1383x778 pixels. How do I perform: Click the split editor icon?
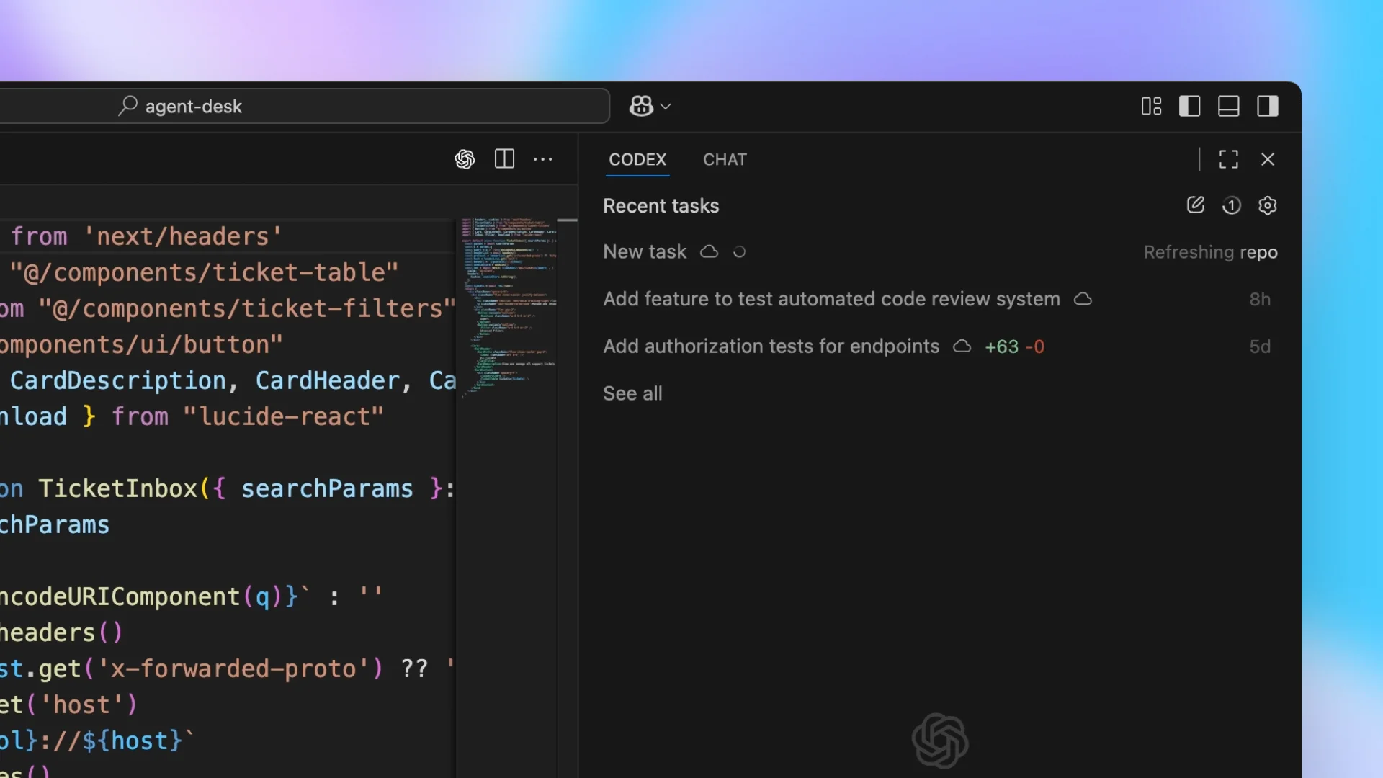[x=504, y=159]
